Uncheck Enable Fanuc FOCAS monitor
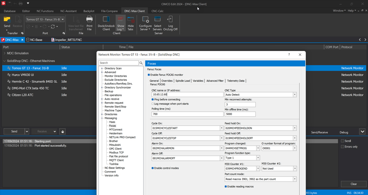Screen dimensions: 368x195 tap(149, 75)
